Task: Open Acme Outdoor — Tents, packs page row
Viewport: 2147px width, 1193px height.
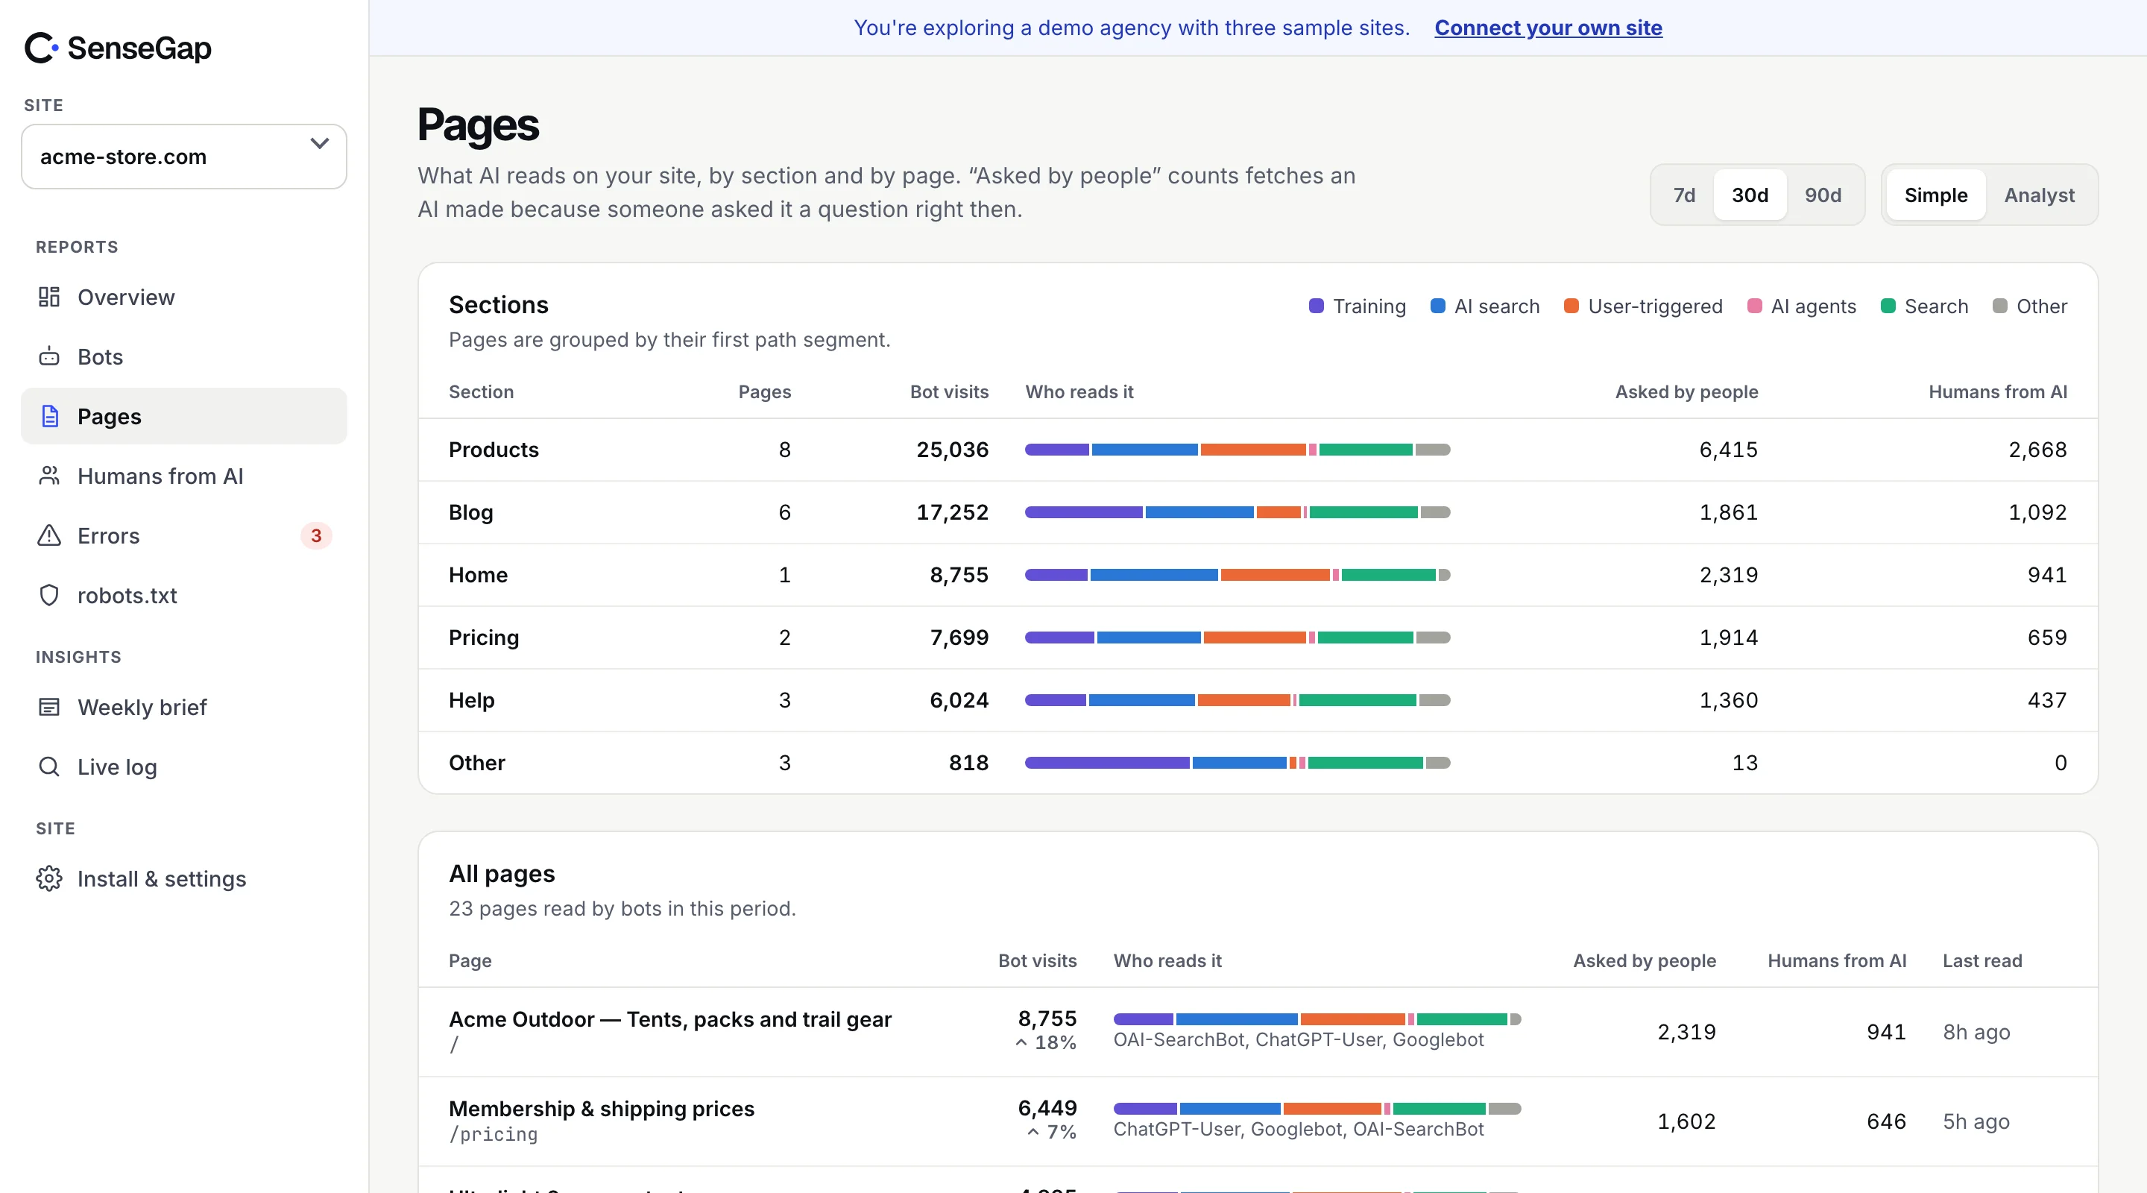Action: (1258, 1031)
